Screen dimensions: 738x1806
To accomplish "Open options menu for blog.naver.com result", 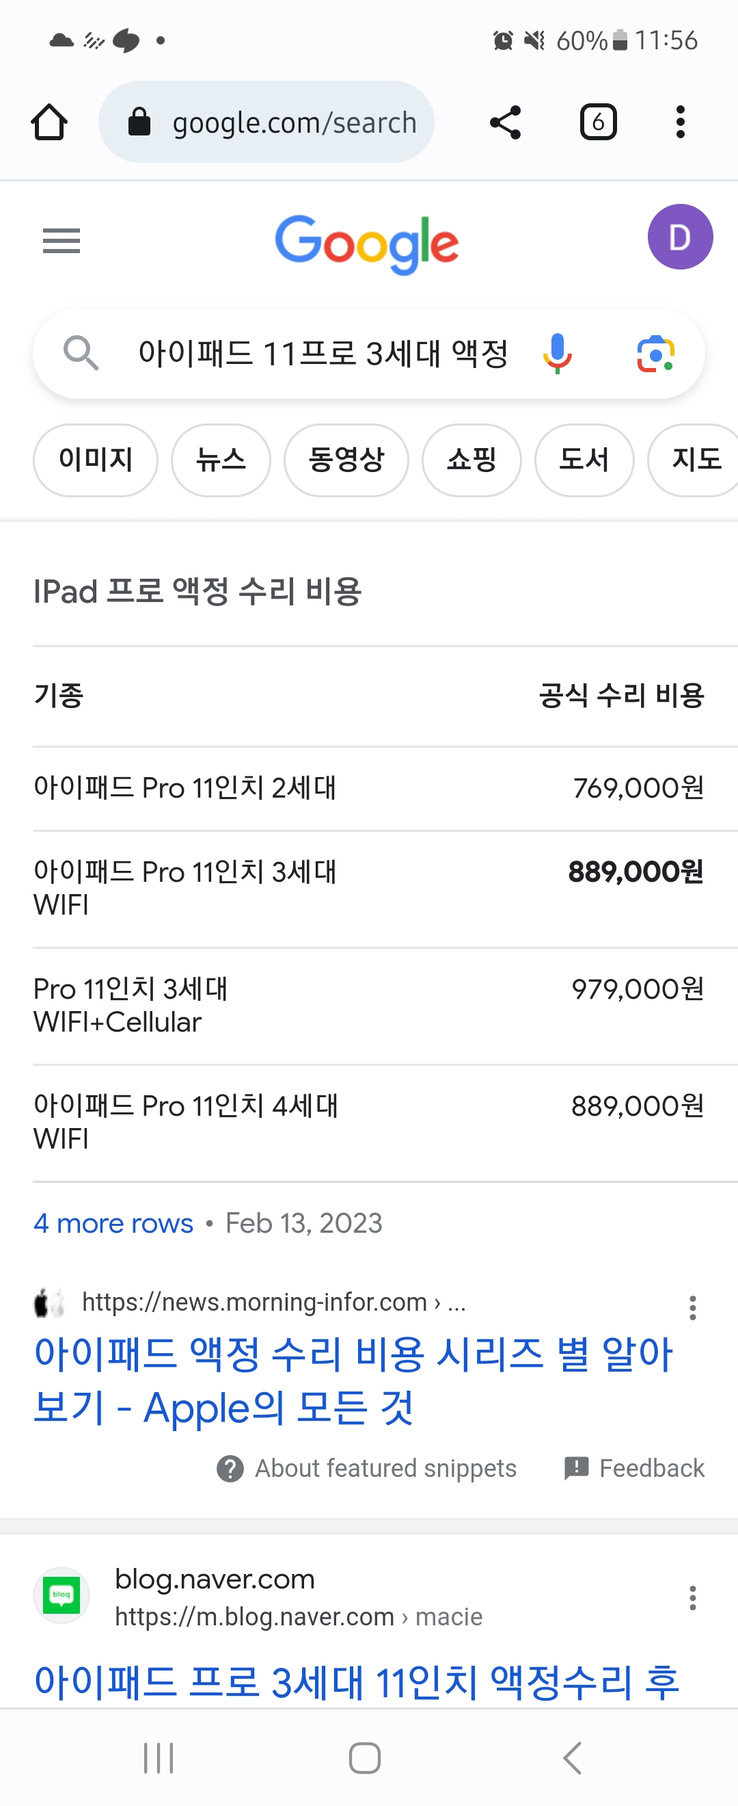I will [x=692, y=1598].
